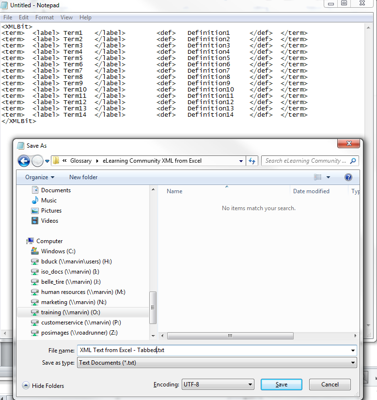Click the Cancel button
This screenshot has width=377, height=400.
click(x=330, y=385)
